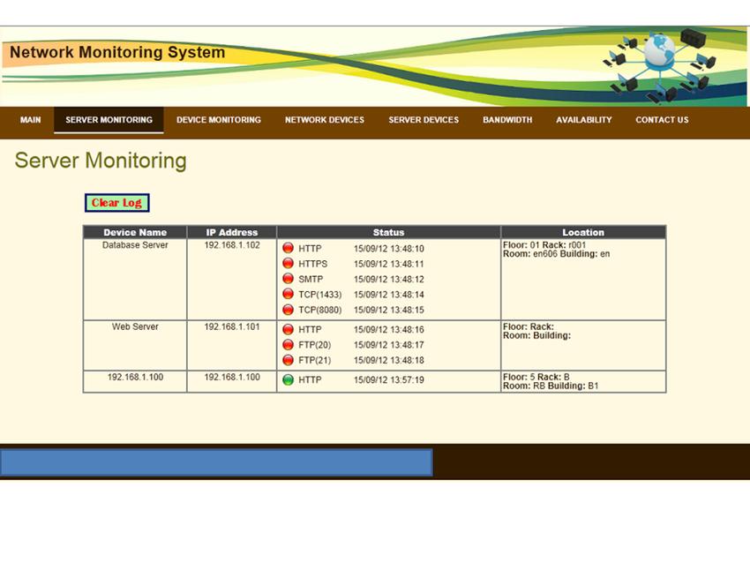The height and width of the screenshot is (562, 750).
Task: Click the red TCP(8080) status light
Action: point(289,310)
